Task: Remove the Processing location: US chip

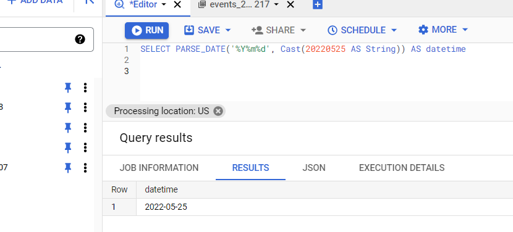Action: pyautogui.click(x=218, y=111)
